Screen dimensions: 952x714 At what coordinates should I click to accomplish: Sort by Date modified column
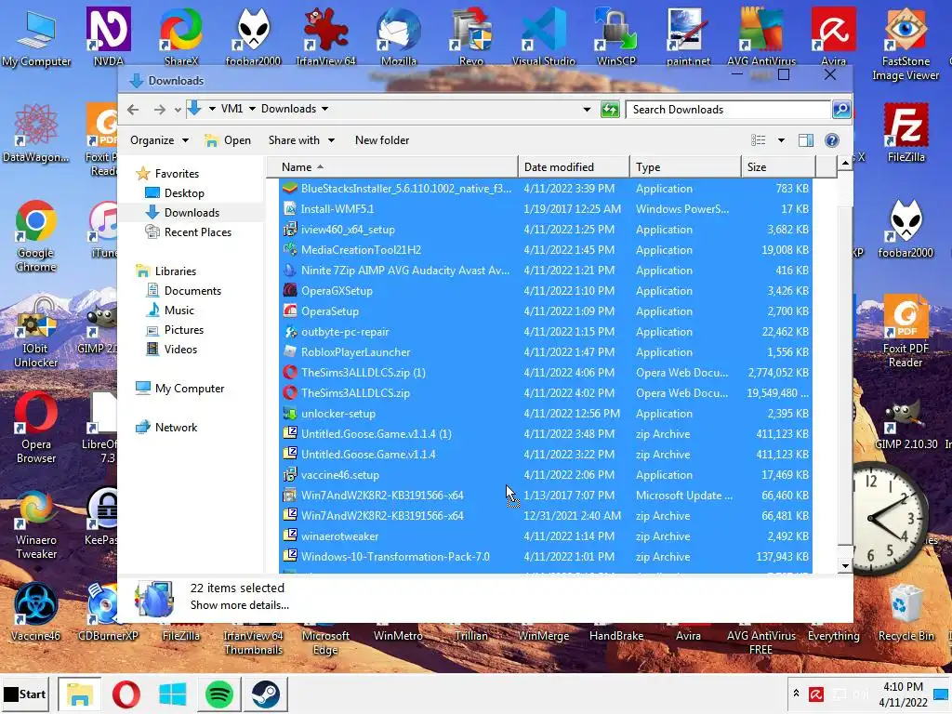(574, 167)
